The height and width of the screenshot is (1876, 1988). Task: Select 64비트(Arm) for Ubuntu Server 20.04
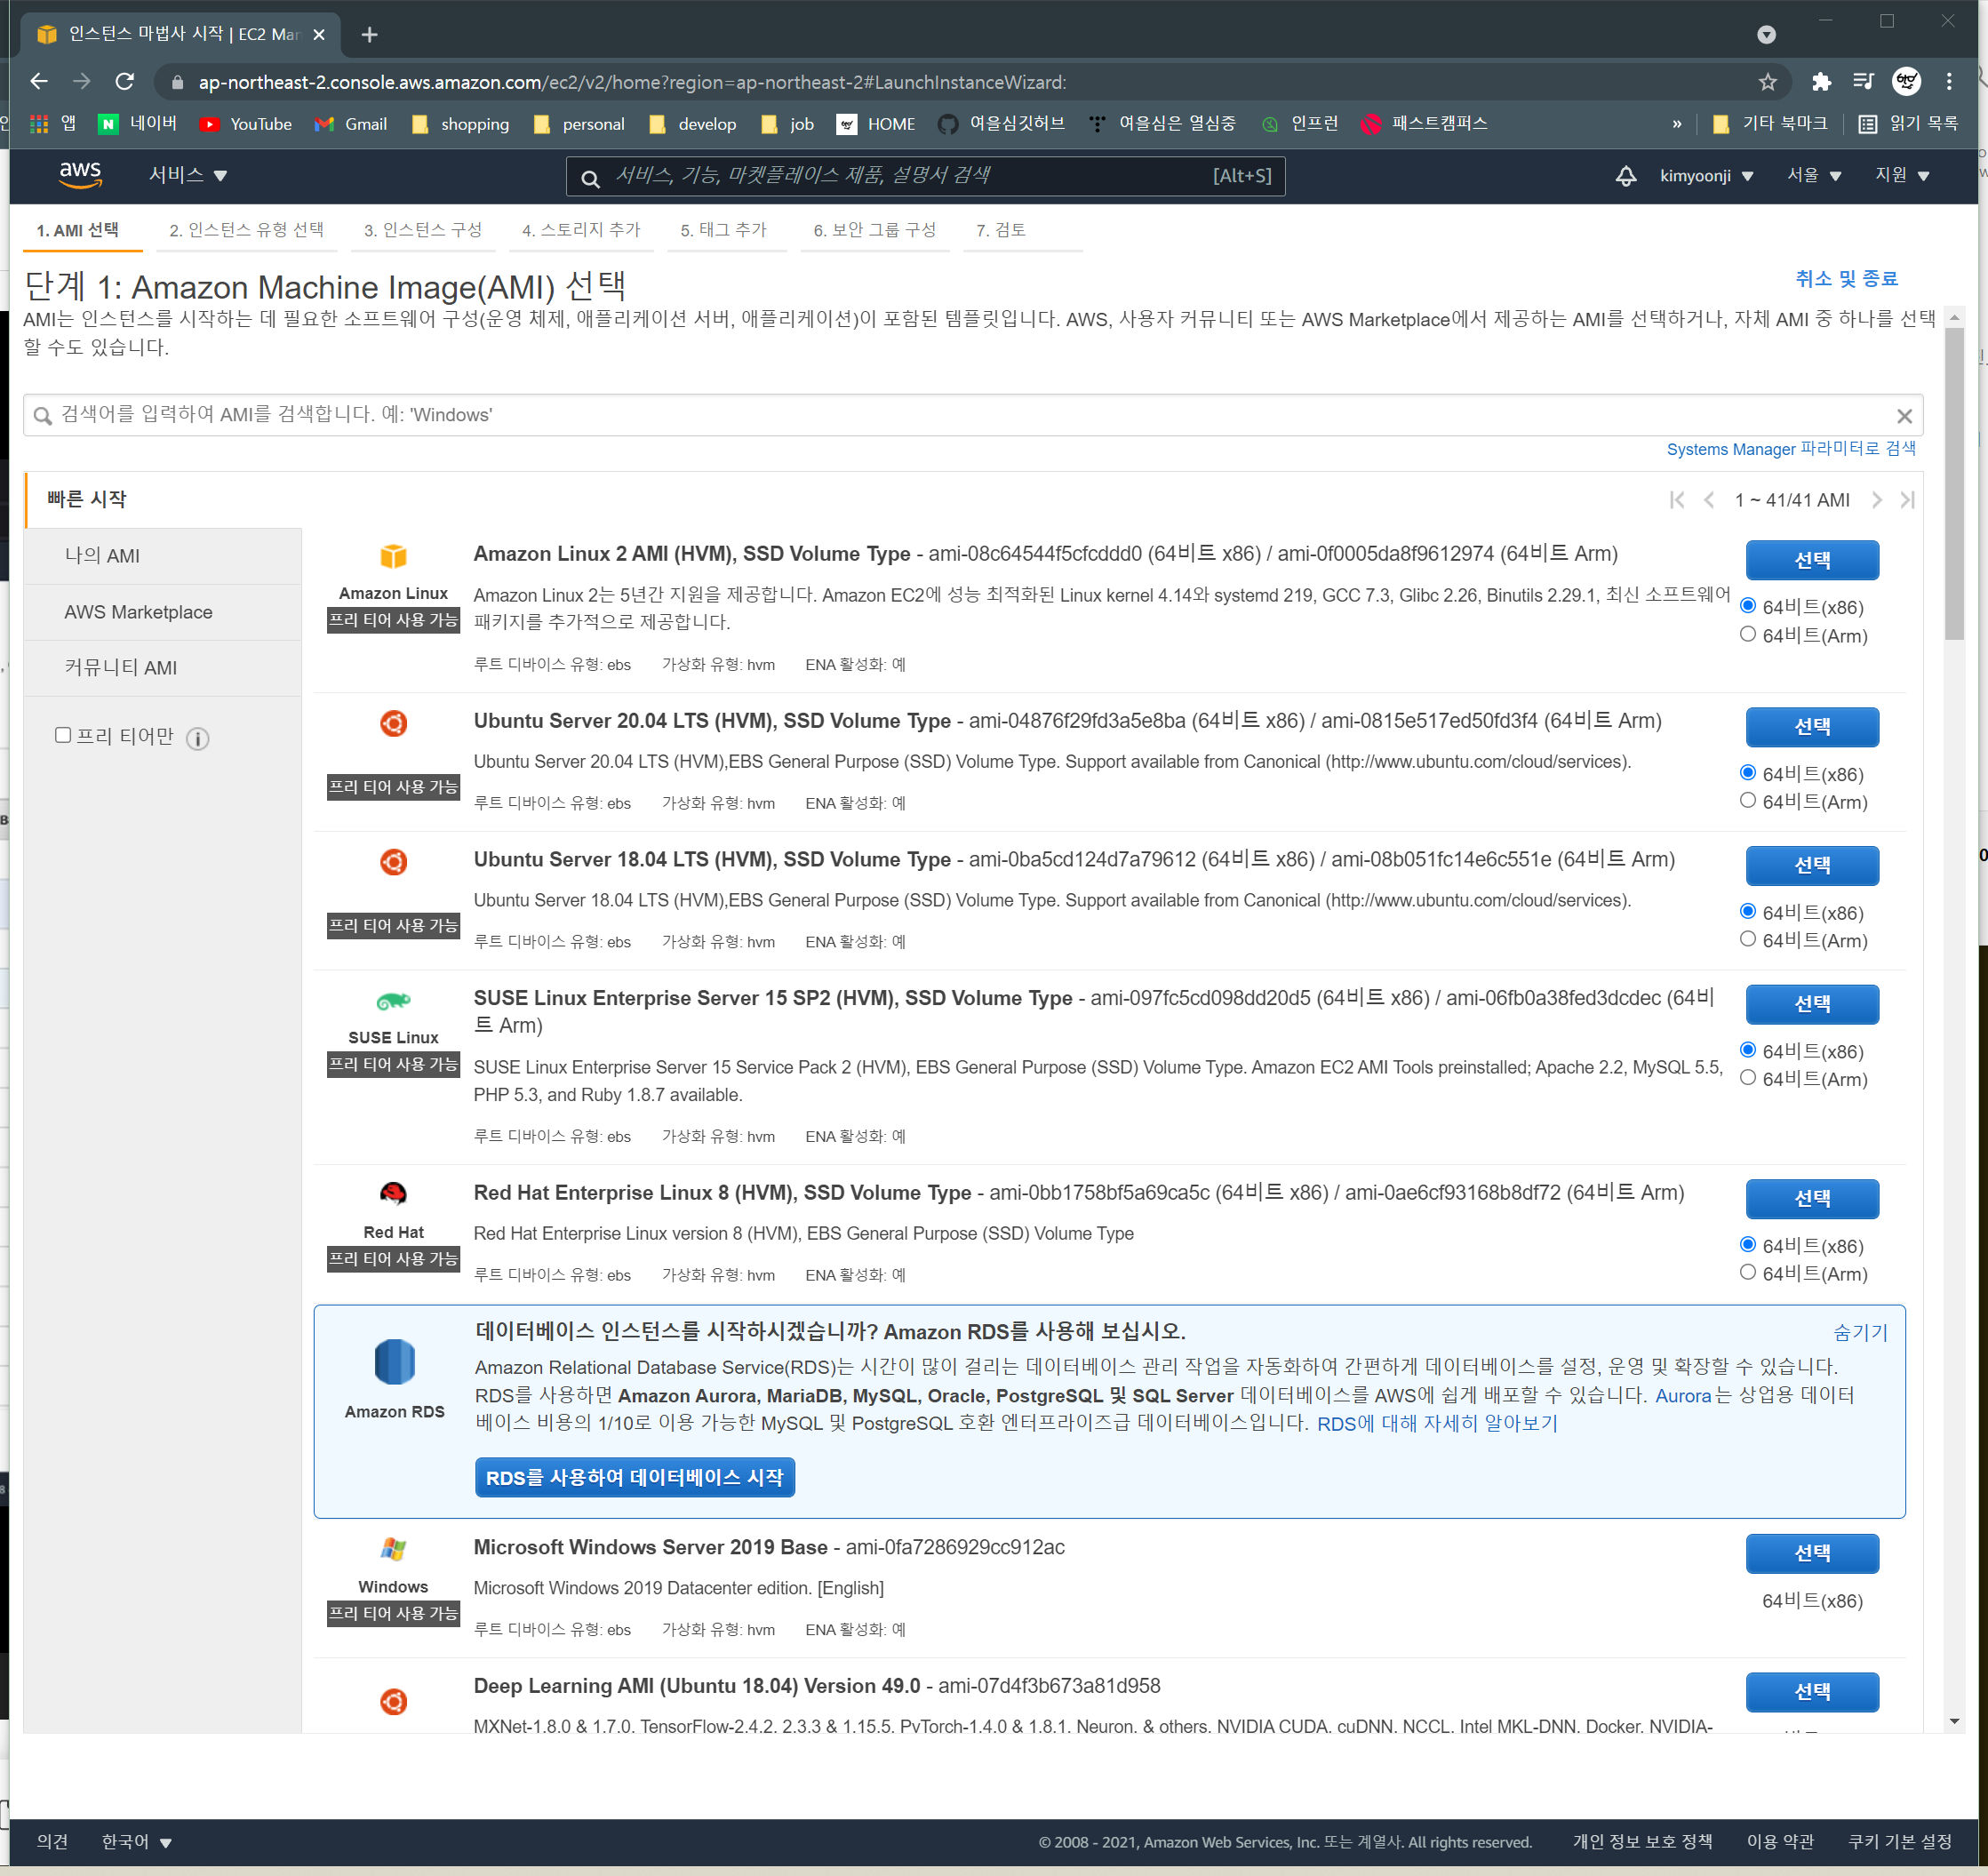point(1748,801)
